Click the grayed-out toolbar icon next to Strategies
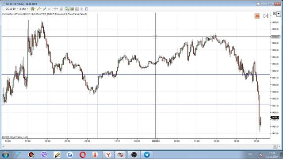 pyautogui.click(x=81, y=9)
